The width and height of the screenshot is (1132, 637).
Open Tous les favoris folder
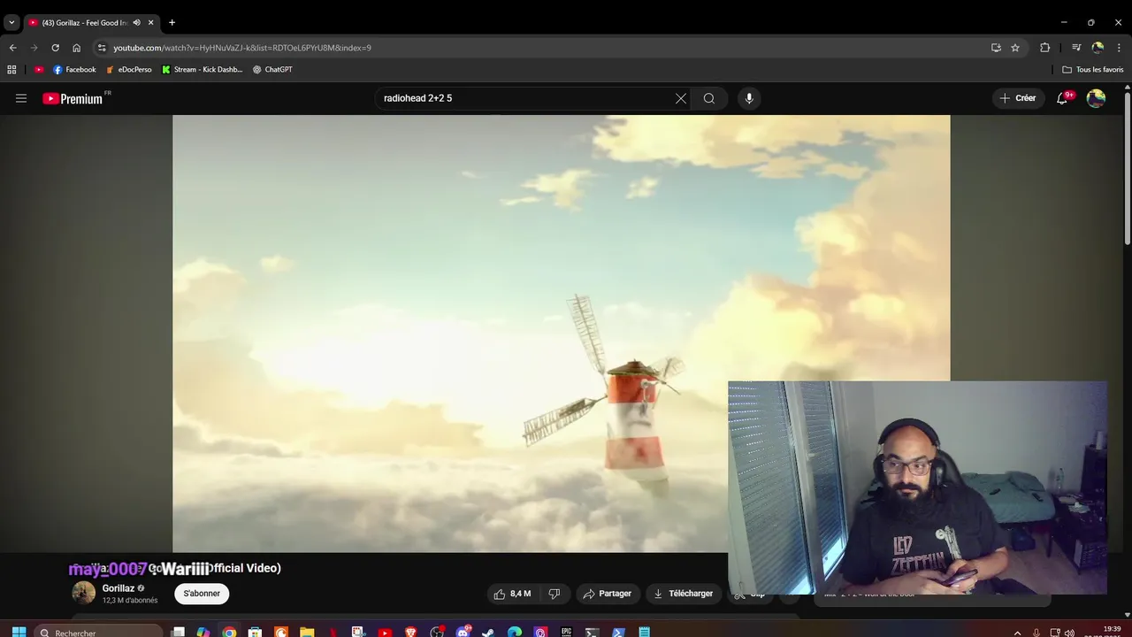click(x=1093, y=69)
